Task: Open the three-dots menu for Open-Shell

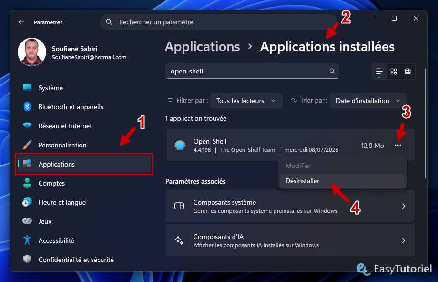Action: (398, 145)
